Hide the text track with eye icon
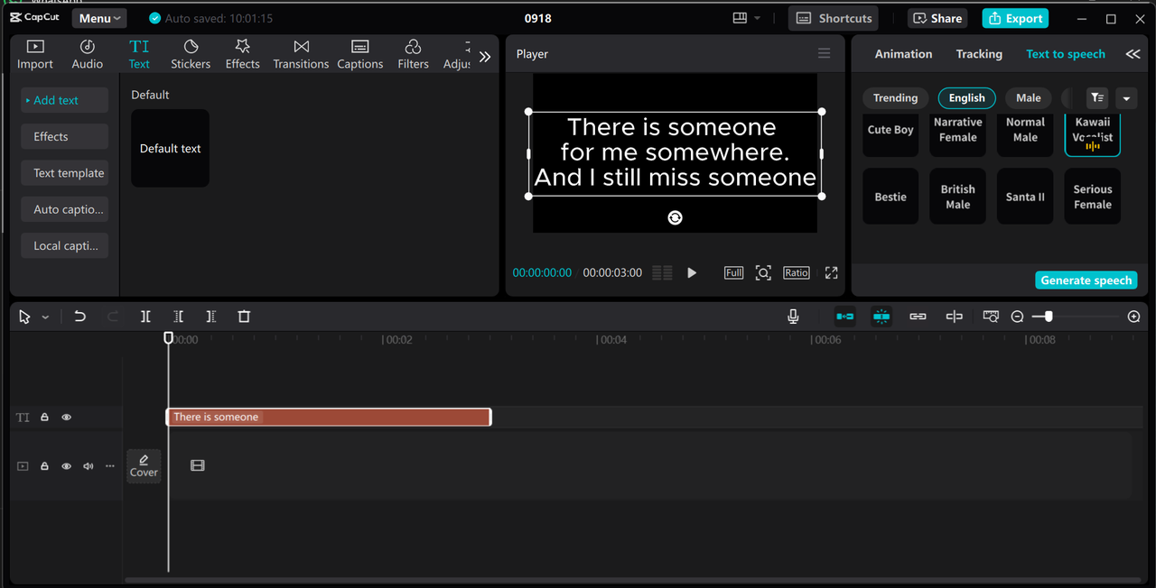 tap(66, 418)
